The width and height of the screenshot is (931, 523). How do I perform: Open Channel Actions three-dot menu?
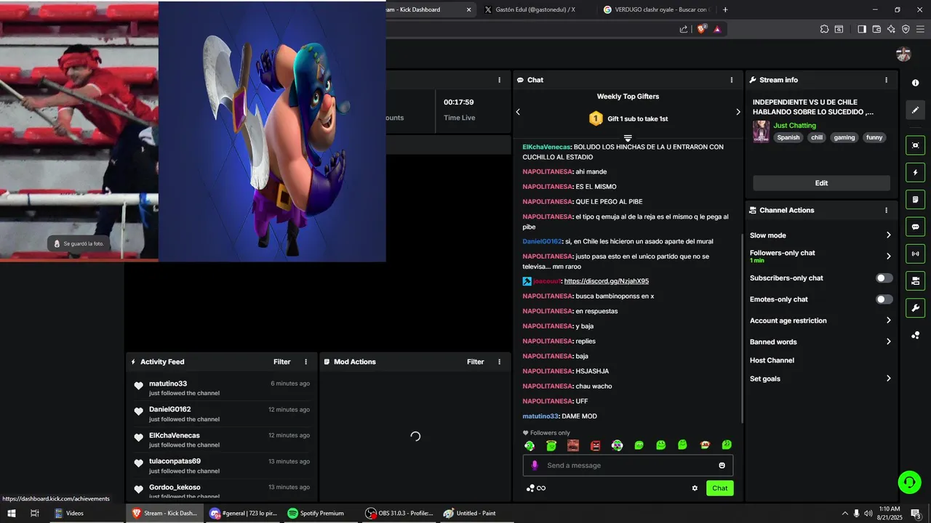886,210
